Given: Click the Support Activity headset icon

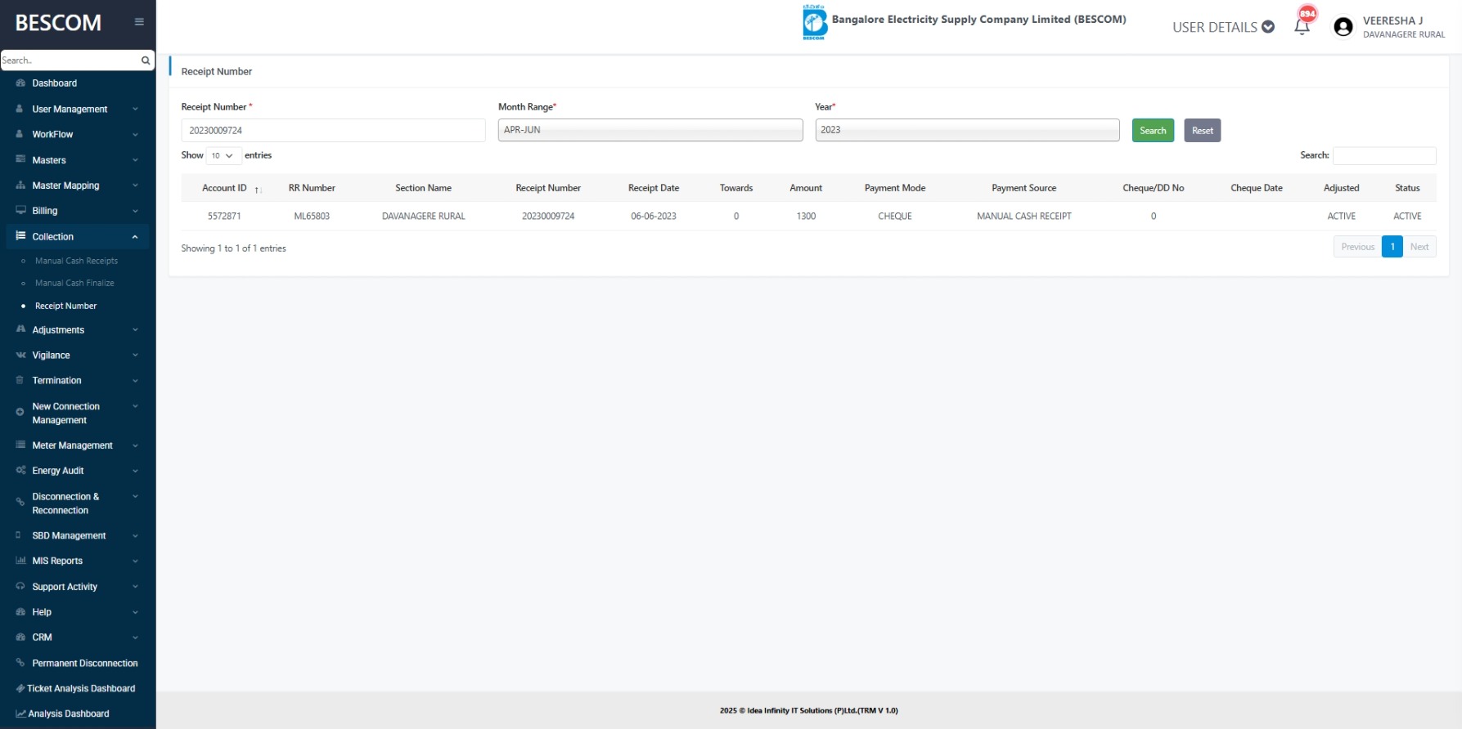Looking at the screenshot, I should (x=20, y=587).
